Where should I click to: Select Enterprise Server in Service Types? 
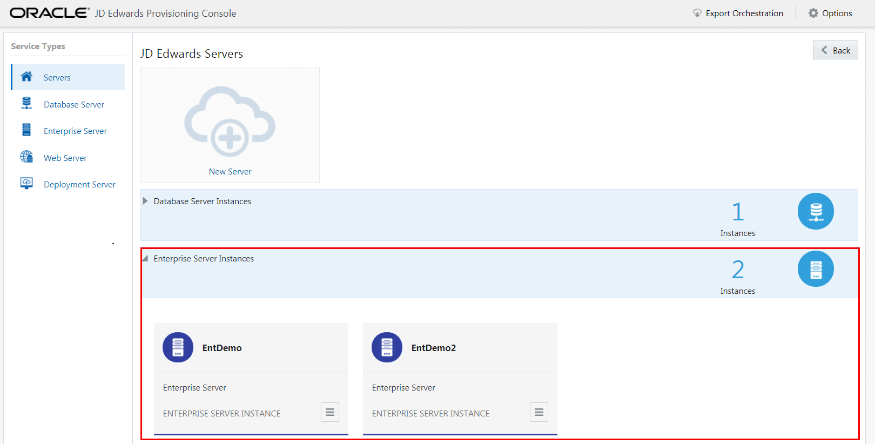[75, 131]
